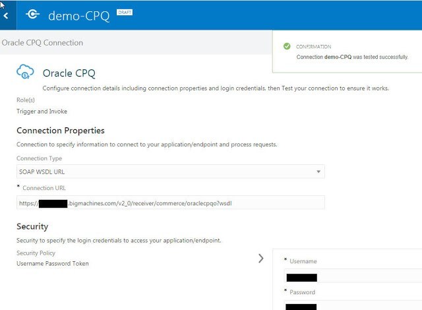Click the Security section heading
The height and width of the screenshot is (310, 422).
point(32,226)
